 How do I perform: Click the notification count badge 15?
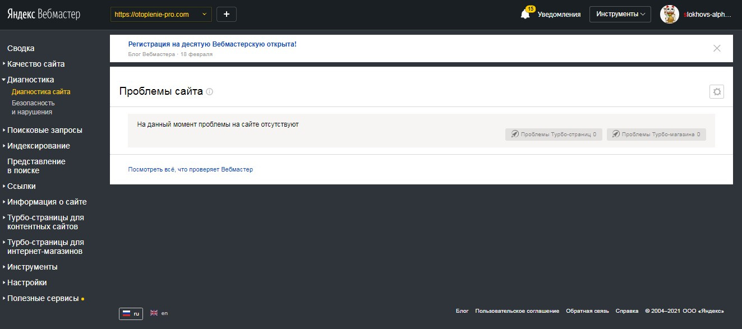pyautogui.click(x=531, y=8)
